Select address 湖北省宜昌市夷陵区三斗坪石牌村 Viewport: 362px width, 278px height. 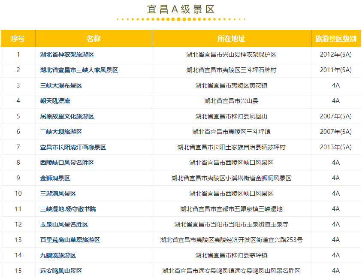point(231,70)
